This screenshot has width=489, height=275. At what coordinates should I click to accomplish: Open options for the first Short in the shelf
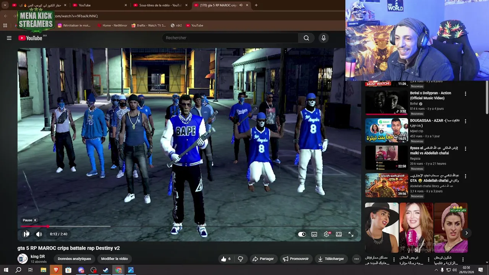[394, 259]
